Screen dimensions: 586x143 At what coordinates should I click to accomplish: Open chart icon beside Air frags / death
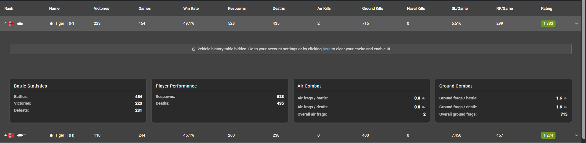[x=423, y=107]
